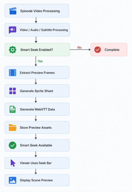This screenshot has width=132, height=192.
Task: Click the red checkmark circle icon
Action: point(98,50)
